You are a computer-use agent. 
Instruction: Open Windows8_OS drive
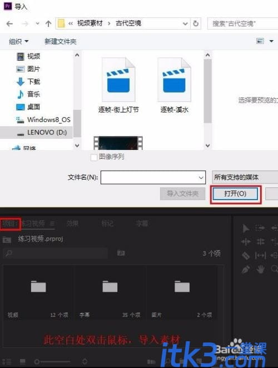pyautogui.click(x=43, y=120)
